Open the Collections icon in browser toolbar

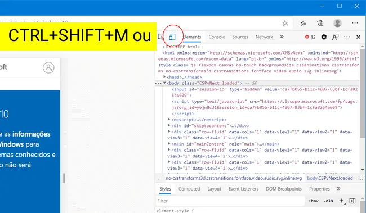tap(320, 23)
